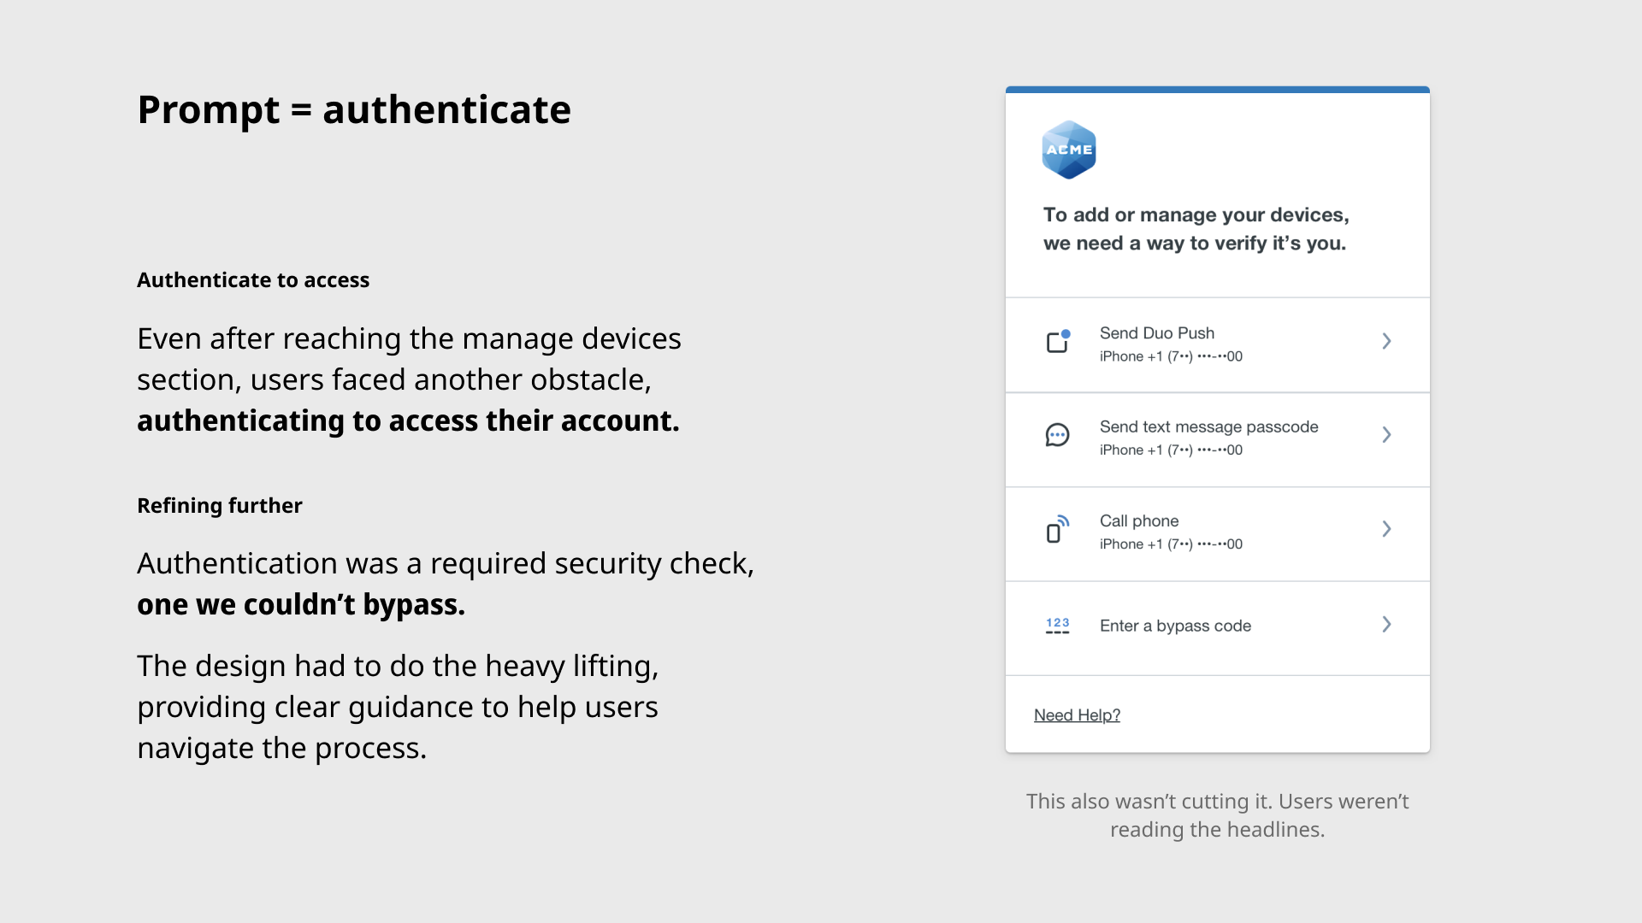
Task: Click the 'Prompt = authenticate' slide title
Action: point(354,109)
